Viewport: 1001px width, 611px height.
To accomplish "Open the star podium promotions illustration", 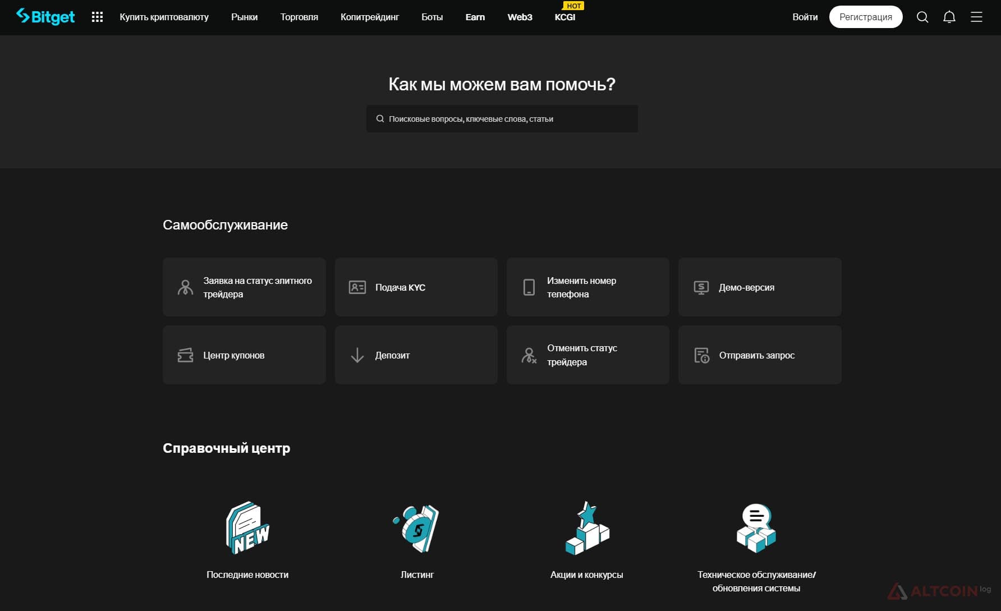I will [587, 527].
